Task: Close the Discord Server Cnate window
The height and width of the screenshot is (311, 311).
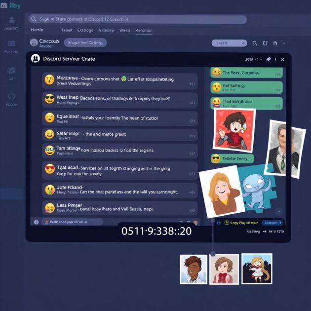Action: 283,59
